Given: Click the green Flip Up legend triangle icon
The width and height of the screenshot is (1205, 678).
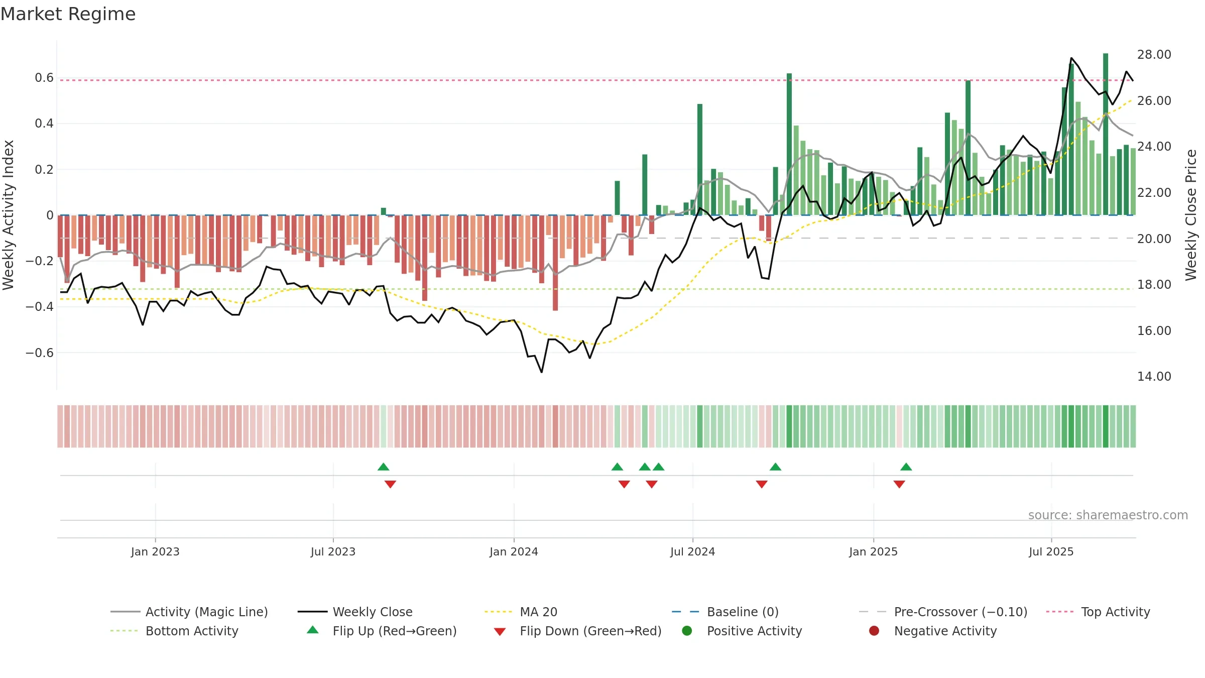Looking at the screenshot, I should 313,630.
